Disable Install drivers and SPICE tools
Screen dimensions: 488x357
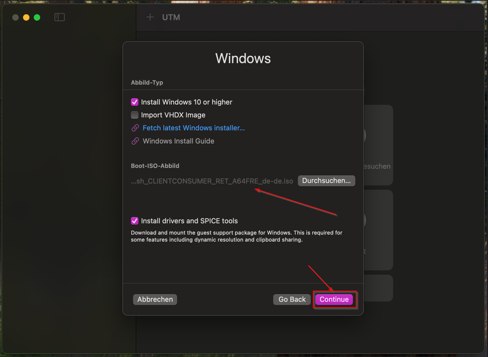pos(135,221)
